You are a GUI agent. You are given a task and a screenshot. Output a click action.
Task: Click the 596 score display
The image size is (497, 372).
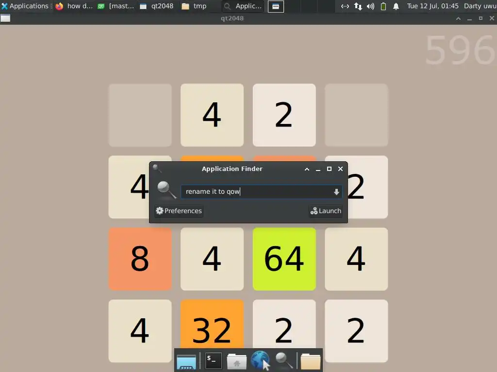coord(460,50)
